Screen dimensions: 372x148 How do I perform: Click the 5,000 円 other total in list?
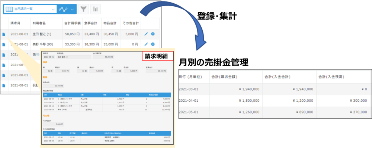coord(131,34)
